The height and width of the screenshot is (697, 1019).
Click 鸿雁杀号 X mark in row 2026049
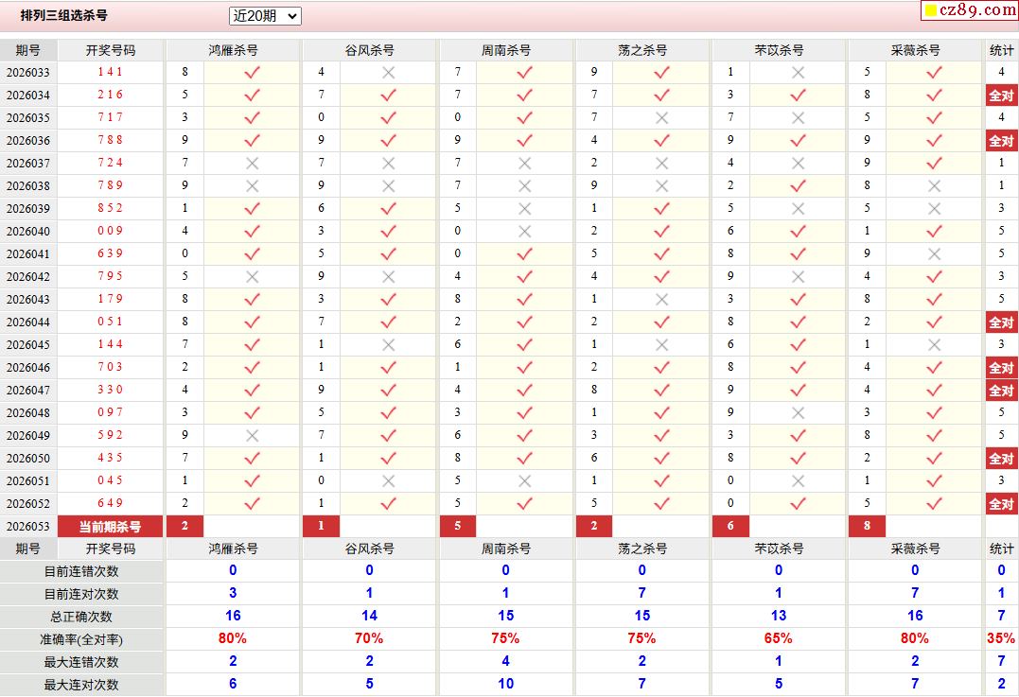(252, 435)
